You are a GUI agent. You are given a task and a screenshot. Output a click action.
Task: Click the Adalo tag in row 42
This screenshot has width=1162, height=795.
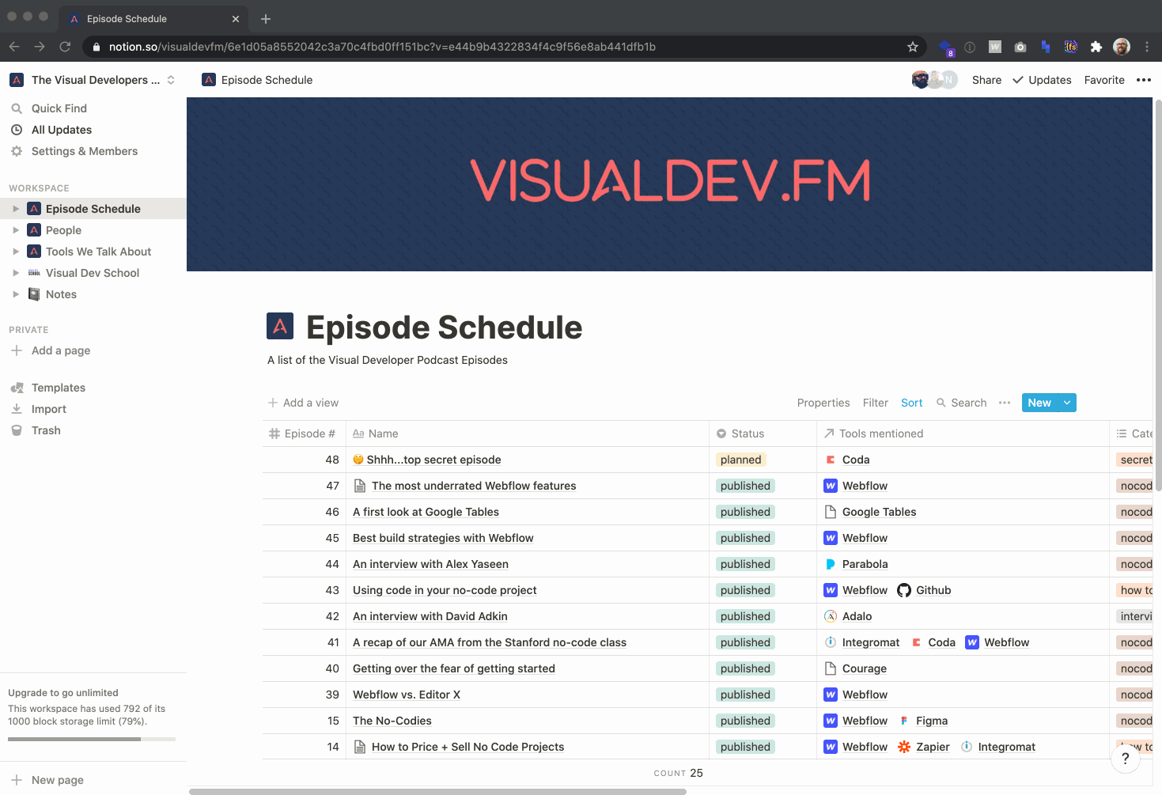click(848, 616)
